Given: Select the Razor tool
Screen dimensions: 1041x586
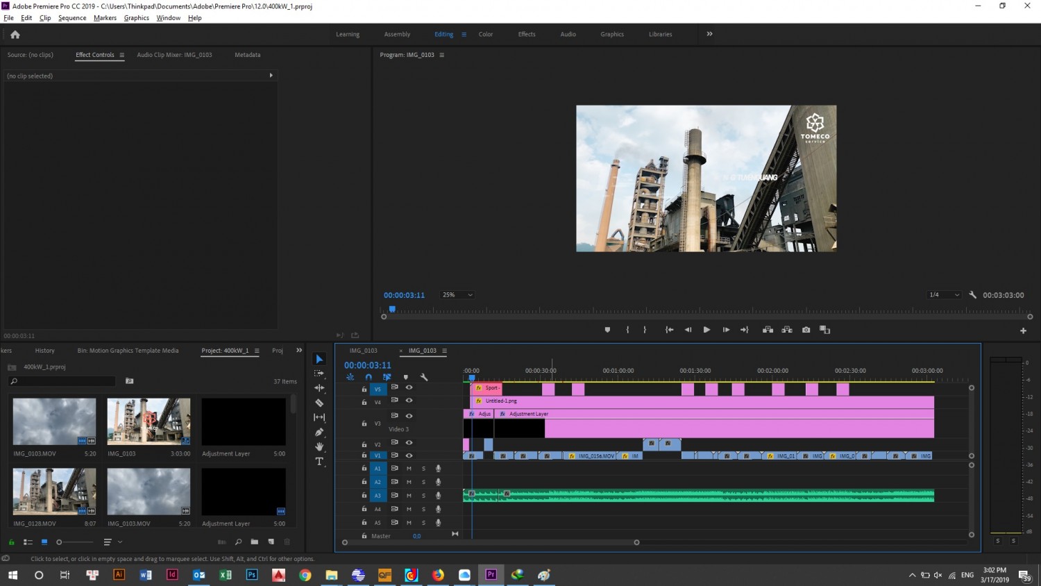Looking at the screenshot, I should click(319, 403).
